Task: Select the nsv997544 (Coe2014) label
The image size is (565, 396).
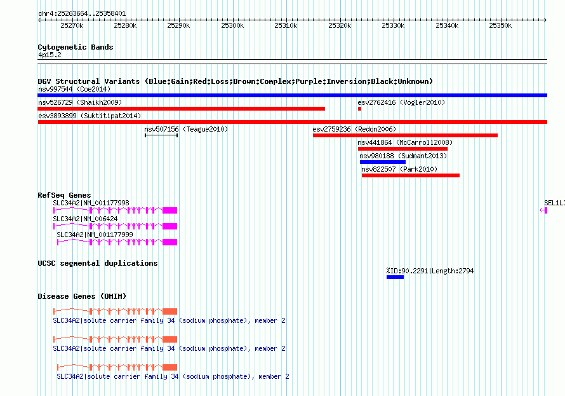Action: click(74, 89)
